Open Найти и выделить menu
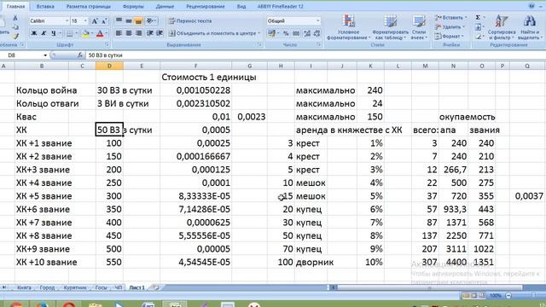The height and width of the screenshot is (307, 546). [529, 27]
